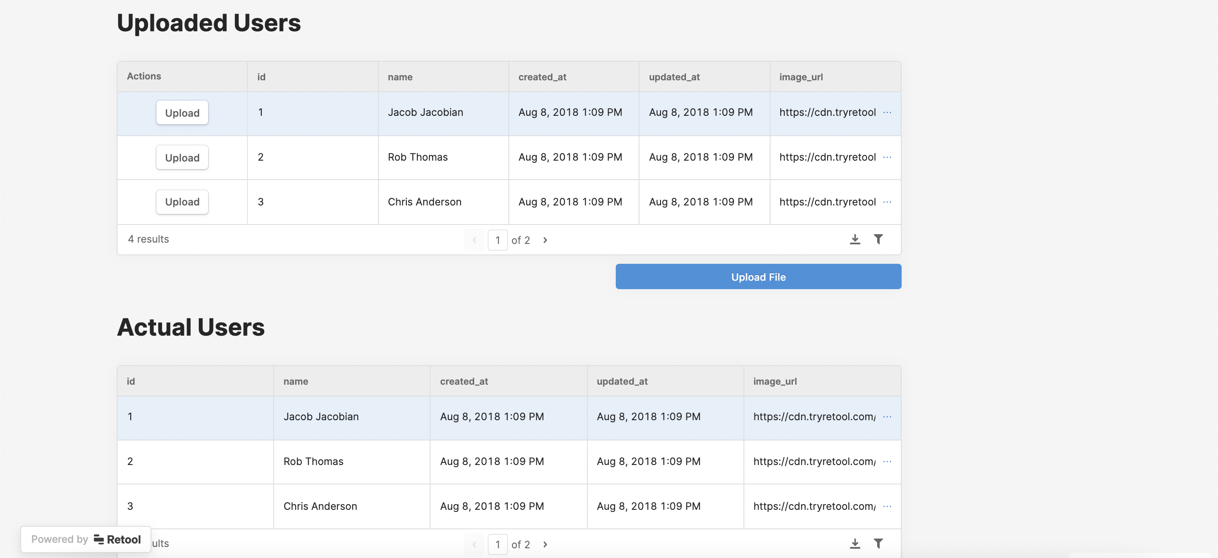Screen dimensions: 1218x558
Task: Click id cell 2 in Uploaded Users
Action: [x=313, y=157]
